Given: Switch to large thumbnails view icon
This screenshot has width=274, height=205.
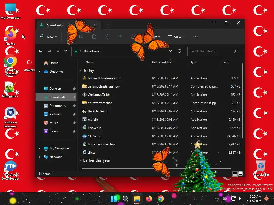Looking at the screenshot, I should coord(241,174).
